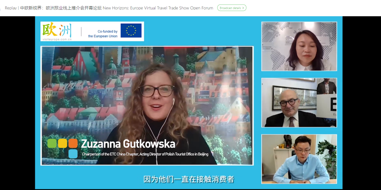This screenshot has width=381, height=190.
Task: Select the bottom video of man in blue shirt
Action: [299, 159]
